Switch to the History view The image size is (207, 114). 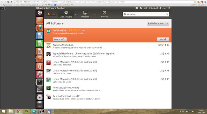pos(105,14)
